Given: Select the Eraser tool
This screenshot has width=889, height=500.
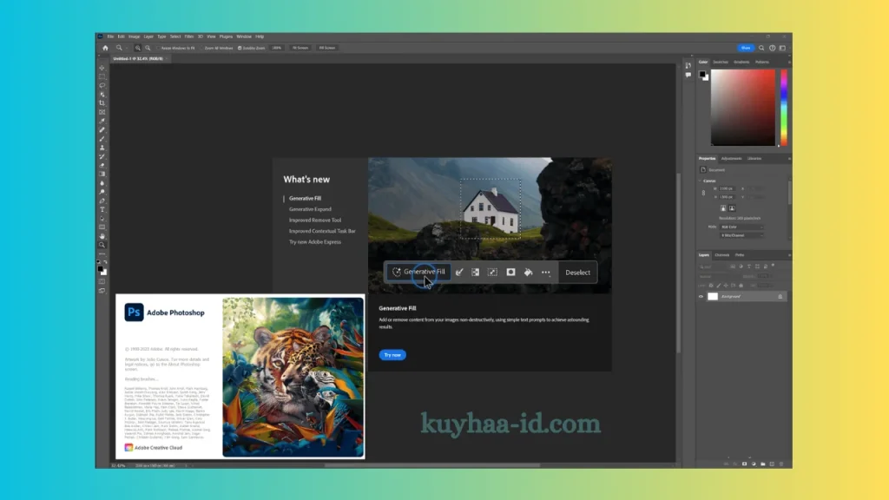Looking at the screenshot, I should [102, 166].
